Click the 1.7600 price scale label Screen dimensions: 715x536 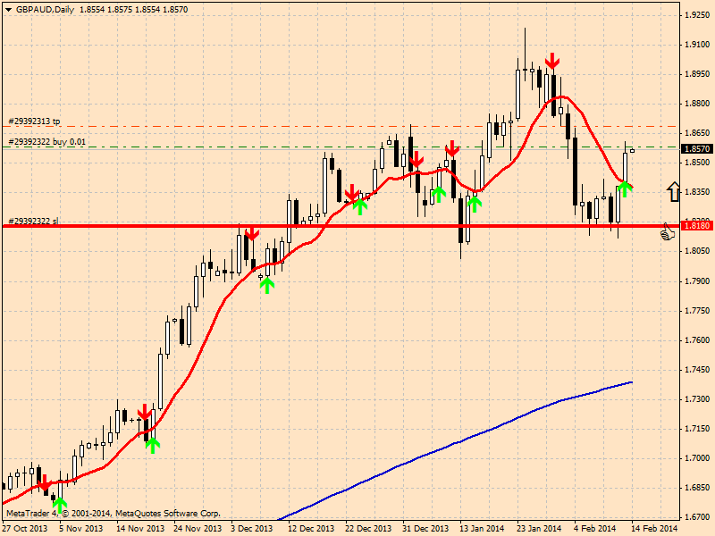[x=697, y=340]
